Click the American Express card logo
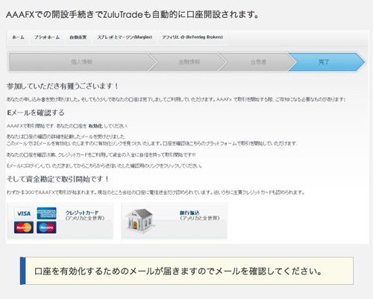Viewport: 373px width, 299px height. click(46, 213)
